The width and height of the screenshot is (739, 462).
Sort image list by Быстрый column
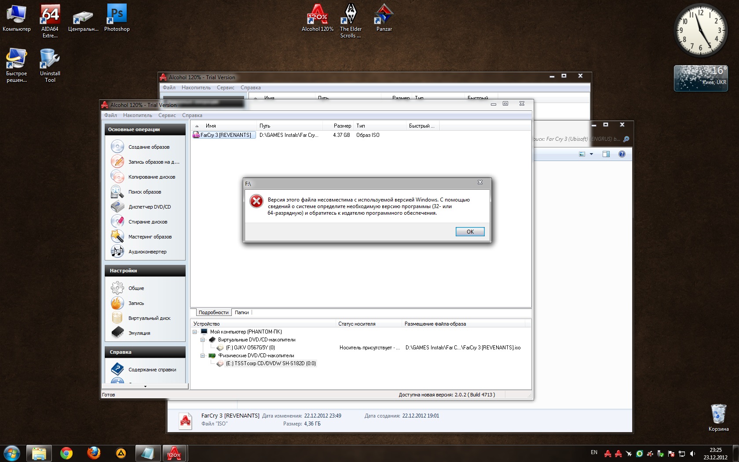tap(423, 126)
